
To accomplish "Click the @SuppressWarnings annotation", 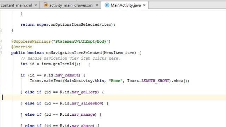I will coord(31,42).
